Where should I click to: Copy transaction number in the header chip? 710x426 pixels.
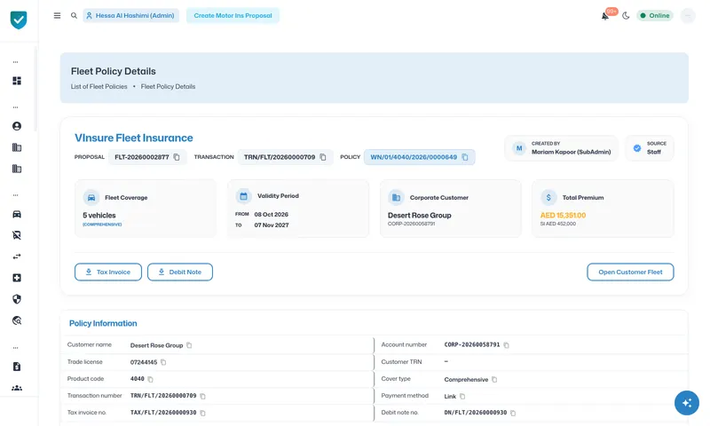tap(323, 157)
